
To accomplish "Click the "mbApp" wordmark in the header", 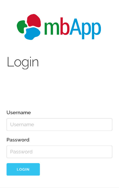I will coord(73,28).
